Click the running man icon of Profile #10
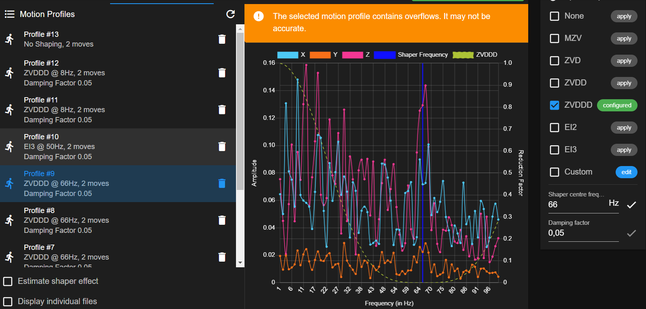Screen dimensions: 646x309 point(10,147)
